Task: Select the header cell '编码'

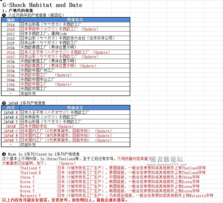Action: pos(10,20)
